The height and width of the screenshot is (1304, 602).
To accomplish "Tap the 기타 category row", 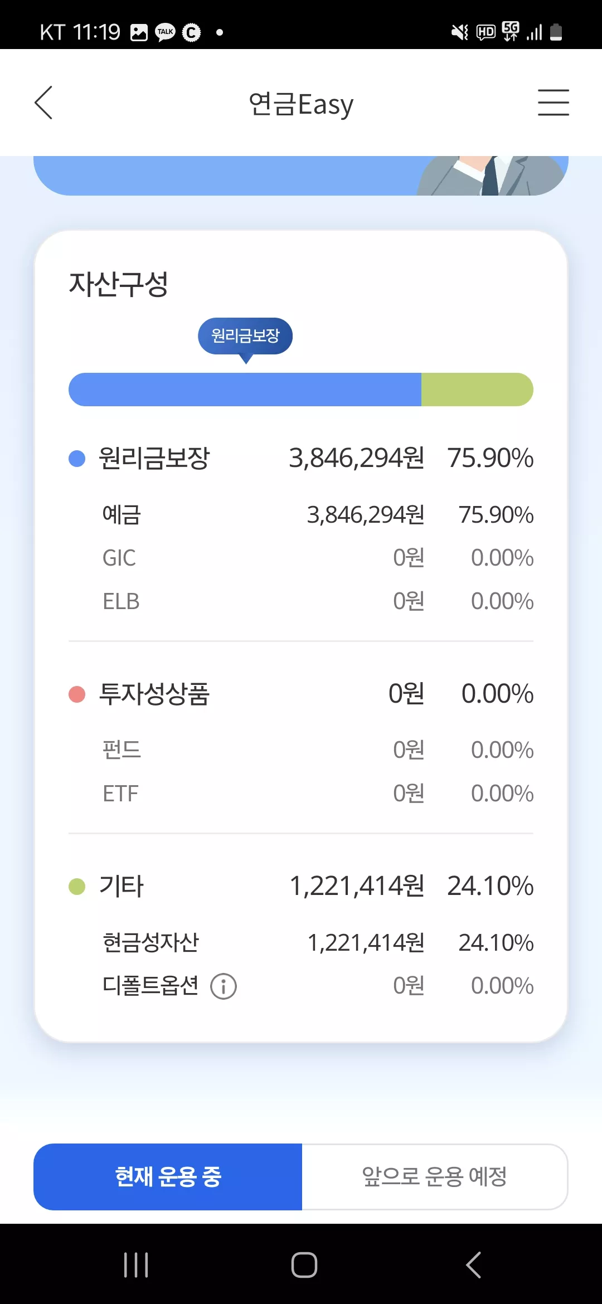I will point(301,886).
